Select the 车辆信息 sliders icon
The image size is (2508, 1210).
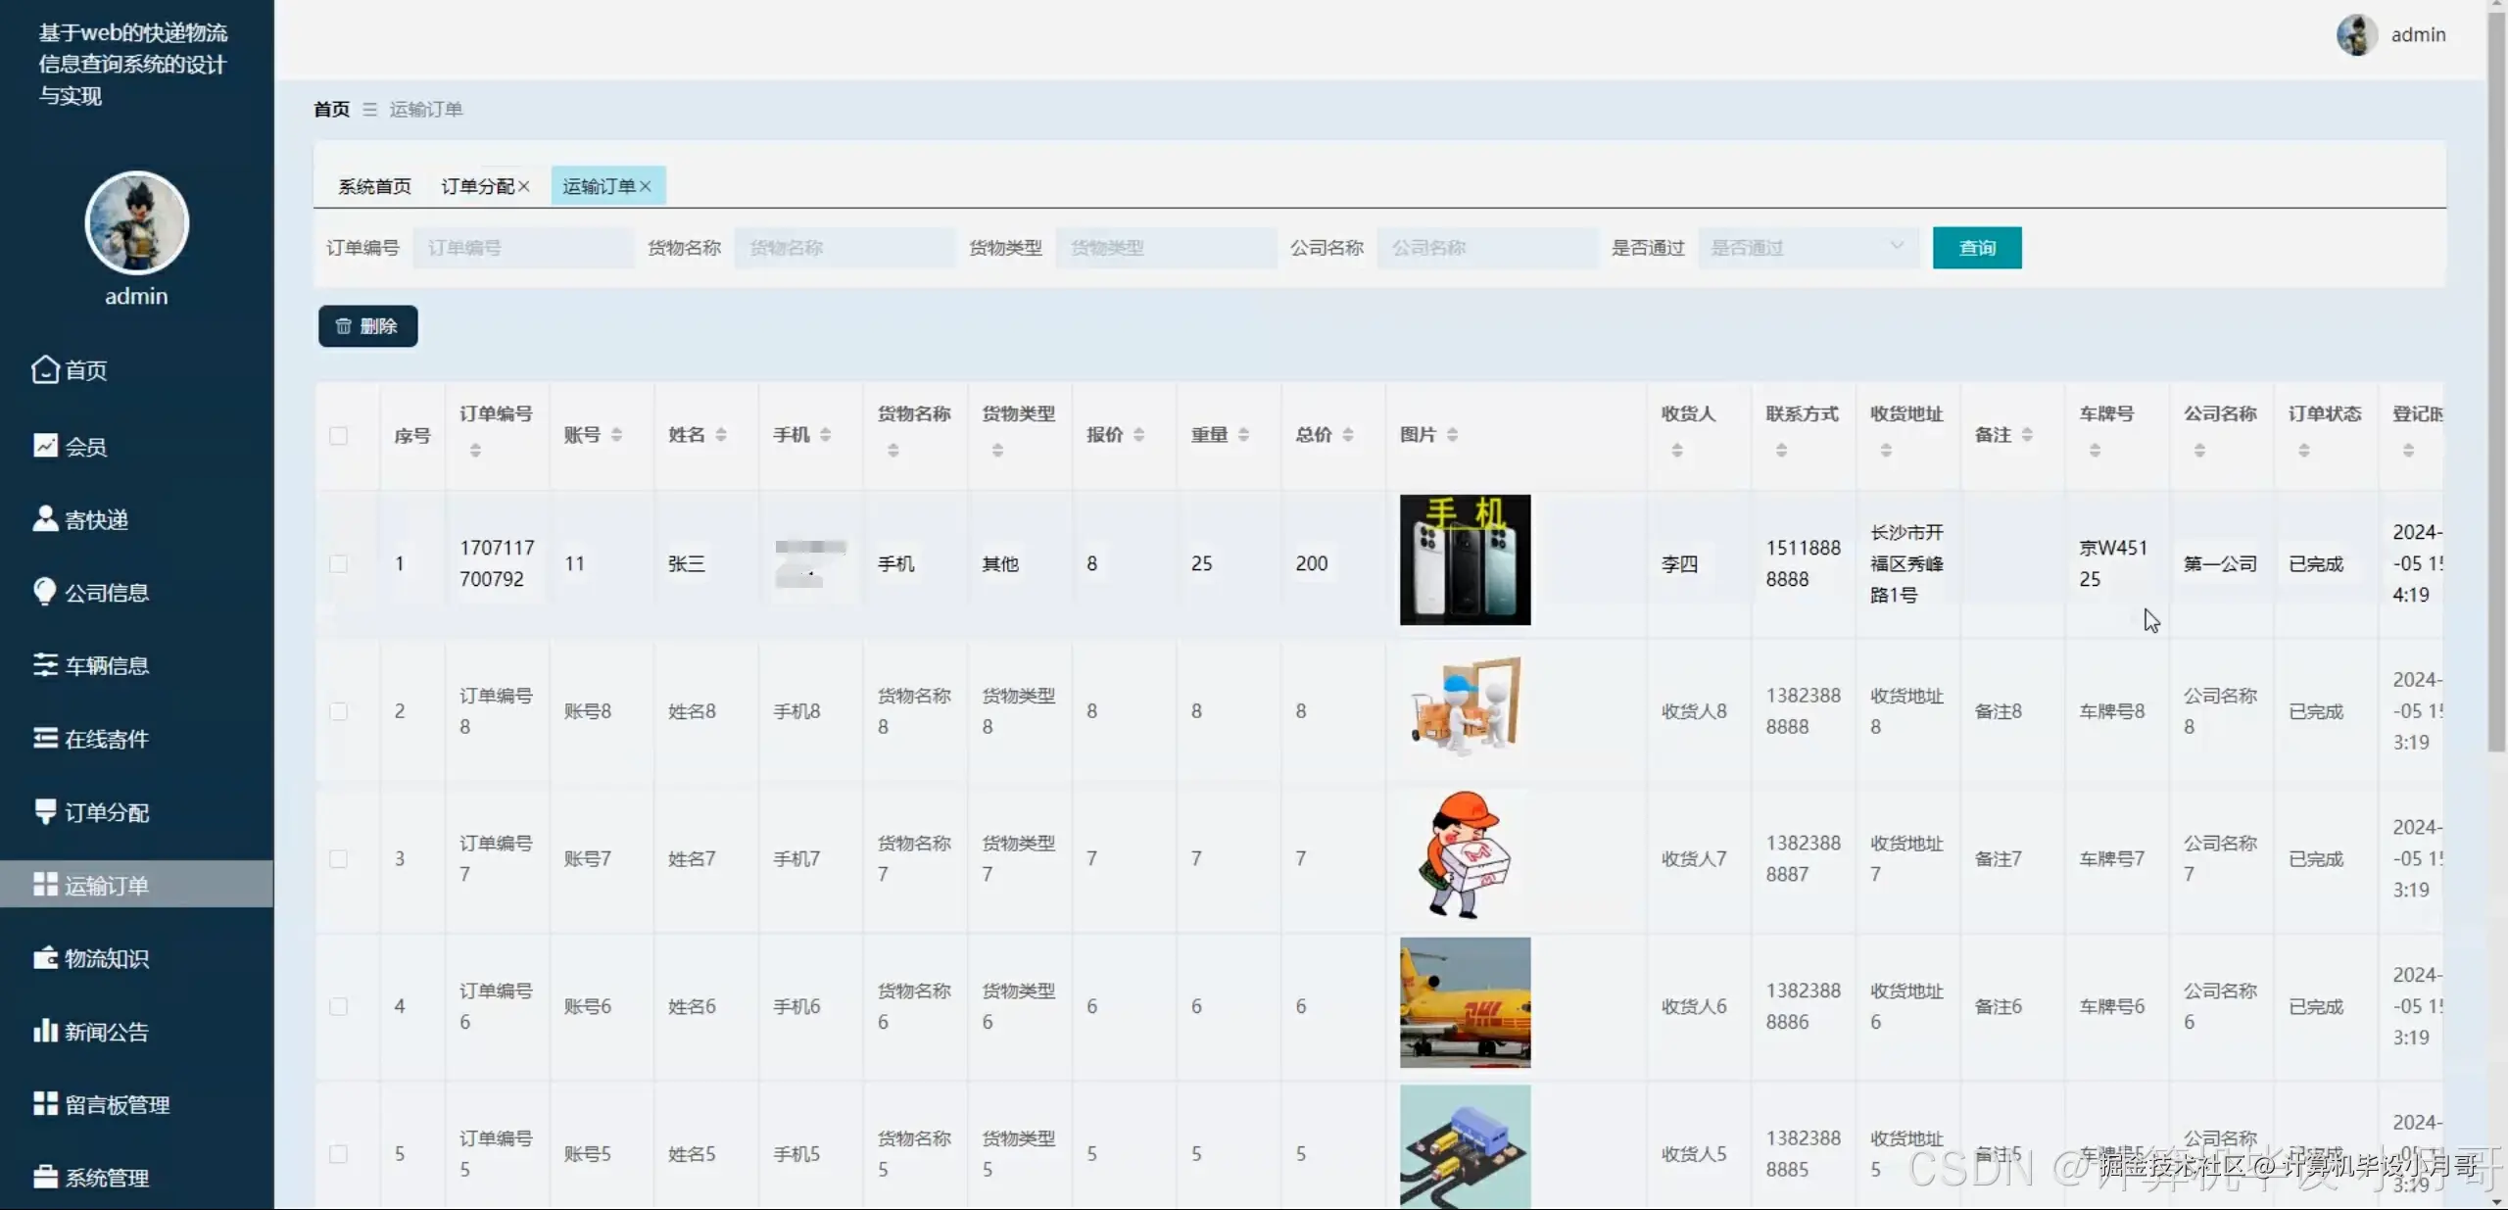point(45,665)
